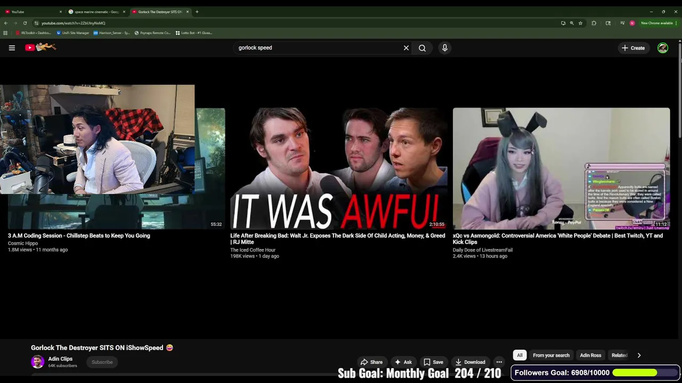Image resolution: width=682 pixels, height=383 pixels.
Task: Save the video to a playlist
Action: [433, 362]
